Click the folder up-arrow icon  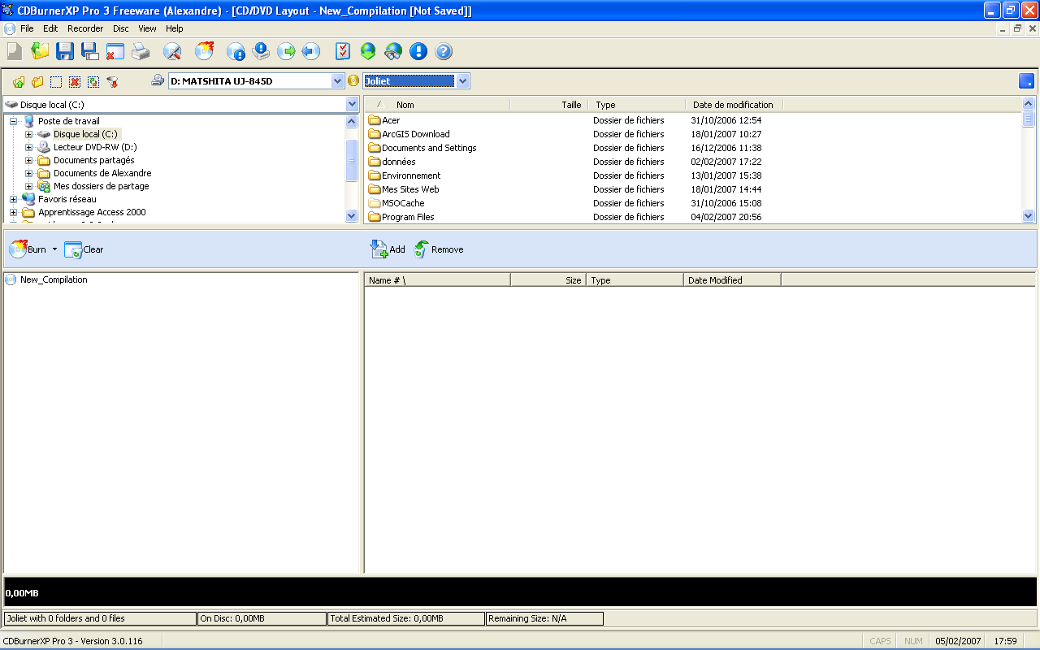pyautogui.click(x=19, y=81)
